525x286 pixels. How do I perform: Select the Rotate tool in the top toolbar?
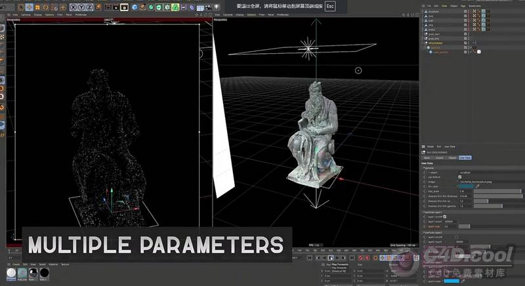(45, 7)
